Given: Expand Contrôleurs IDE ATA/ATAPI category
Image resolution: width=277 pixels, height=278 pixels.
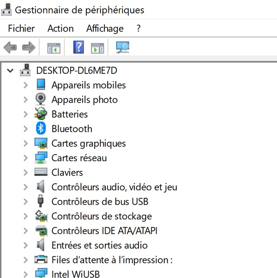Looking at the screenshot, I should pyautogui.click(x=25, y=231).
